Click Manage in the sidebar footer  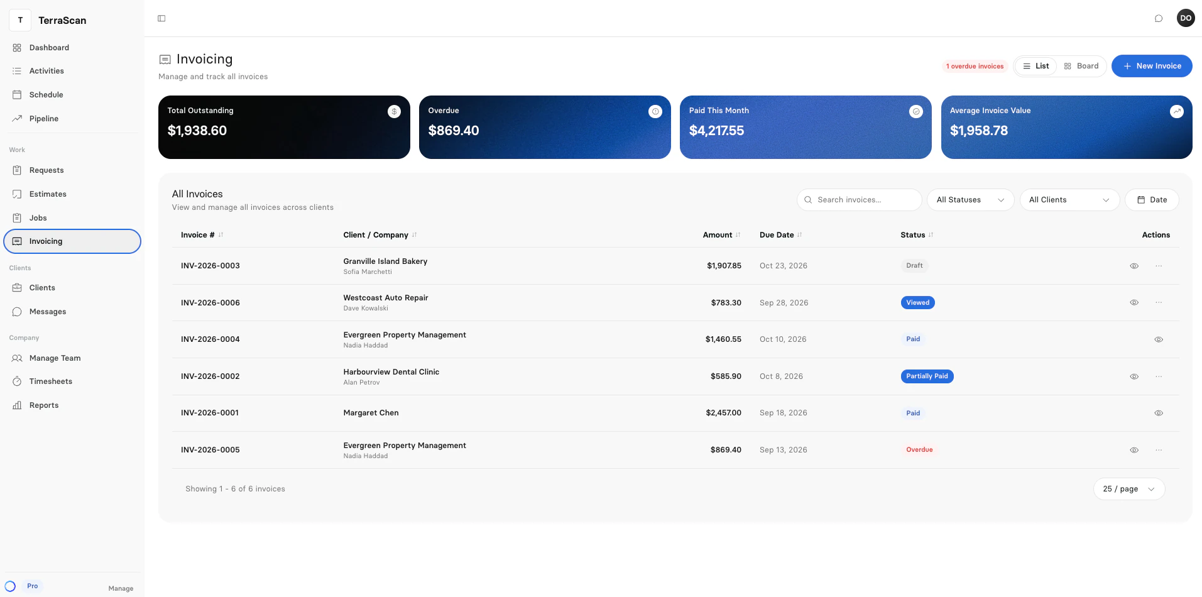pyautogui.click(x=121, y=588)
